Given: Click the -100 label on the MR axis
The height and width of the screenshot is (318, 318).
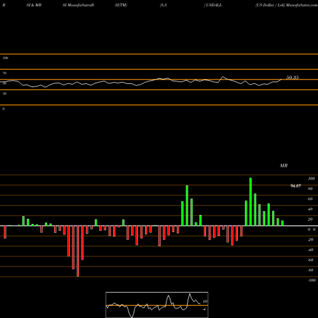Looking at the screenshot, I should coord(312,280).
